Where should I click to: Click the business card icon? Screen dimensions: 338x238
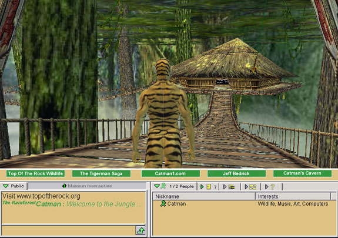click(x=232, y=187)
